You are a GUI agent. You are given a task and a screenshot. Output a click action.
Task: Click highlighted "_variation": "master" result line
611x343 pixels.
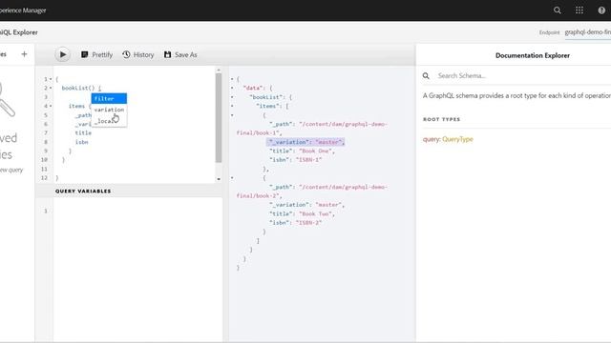pyautogui.click(x=306, y=142)
